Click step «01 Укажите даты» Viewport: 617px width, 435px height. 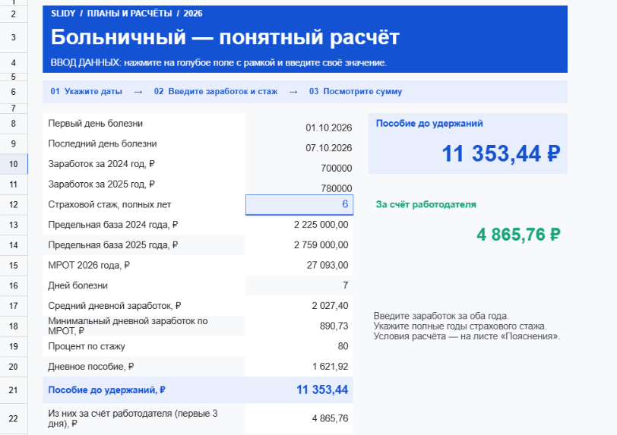tap(86, 91)
